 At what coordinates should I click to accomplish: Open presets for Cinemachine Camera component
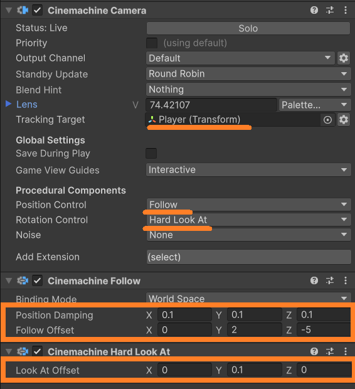point(330,10)
